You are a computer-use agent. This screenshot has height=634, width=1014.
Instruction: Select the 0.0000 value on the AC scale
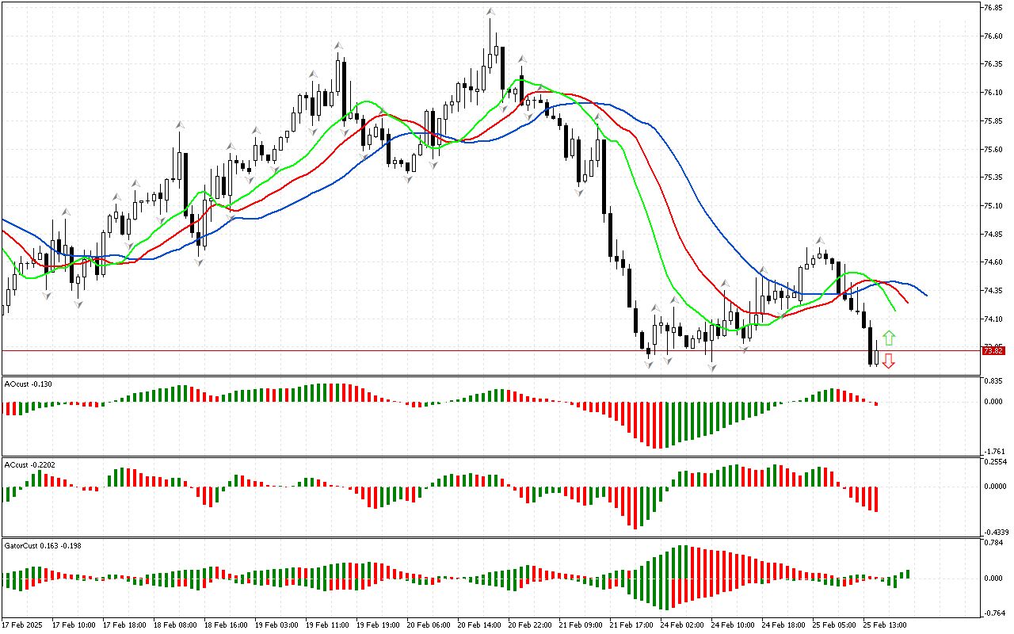click(995, 486)
